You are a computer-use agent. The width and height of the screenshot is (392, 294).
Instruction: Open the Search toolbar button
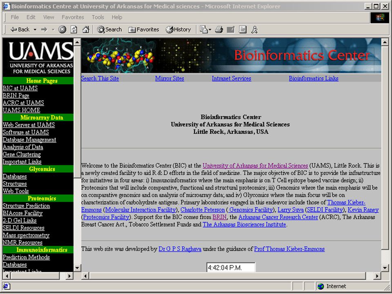pyautogui.click(x=109, y=29)
